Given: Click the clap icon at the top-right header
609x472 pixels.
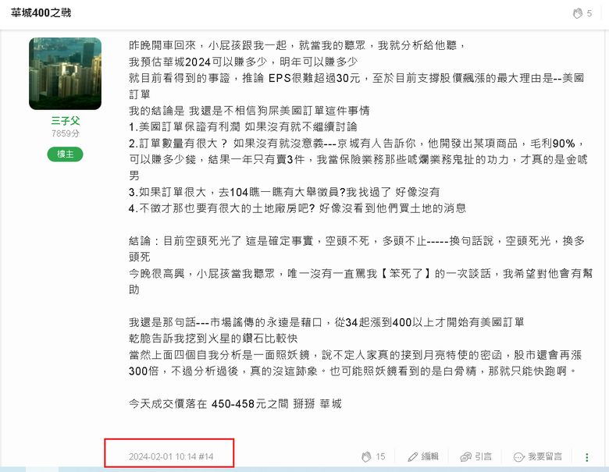Looking at the screenshot, I should 578,13.
